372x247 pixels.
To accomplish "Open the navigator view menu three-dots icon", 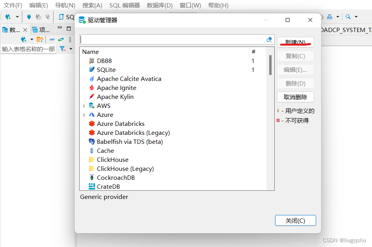I will (70, 39).
